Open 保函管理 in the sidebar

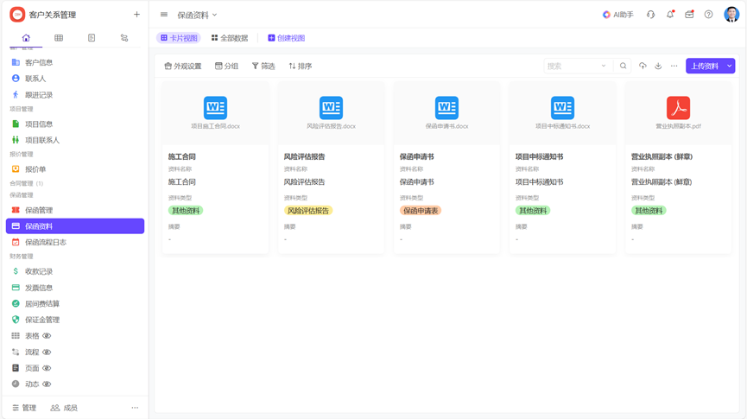coord(39,210)
